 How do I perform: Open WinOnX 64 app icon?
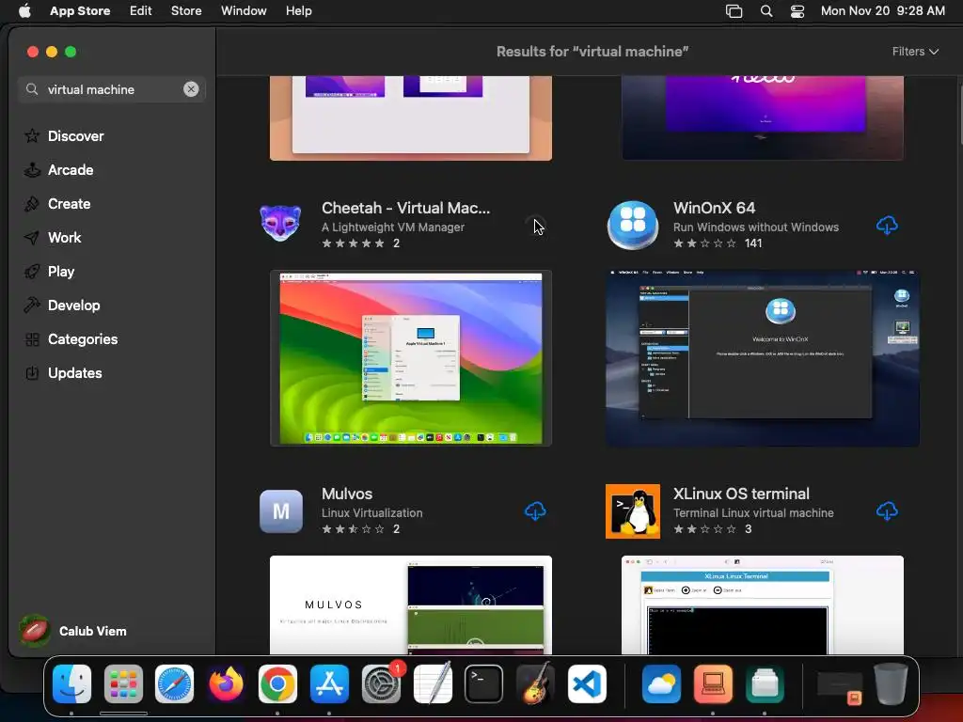633,225
